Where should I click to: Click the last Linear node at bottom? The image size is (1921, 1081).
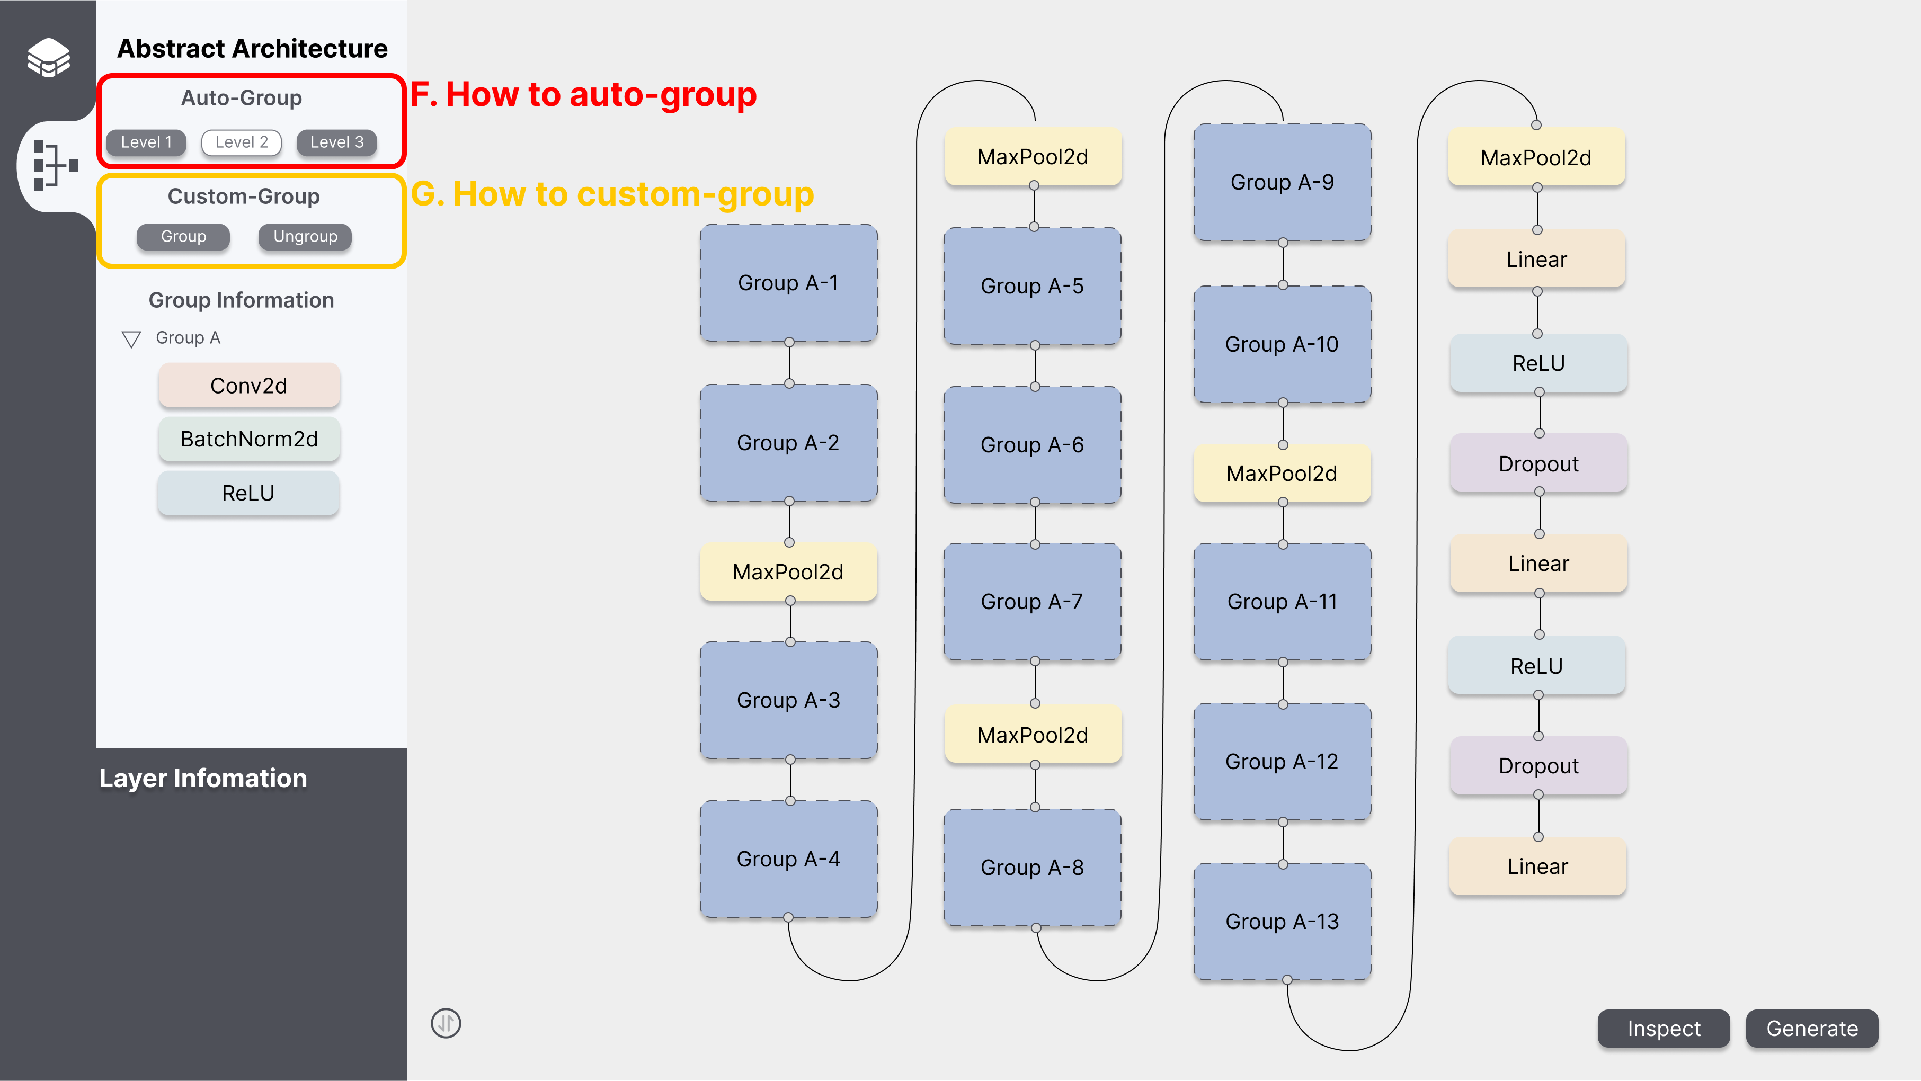pos(1537,866)
